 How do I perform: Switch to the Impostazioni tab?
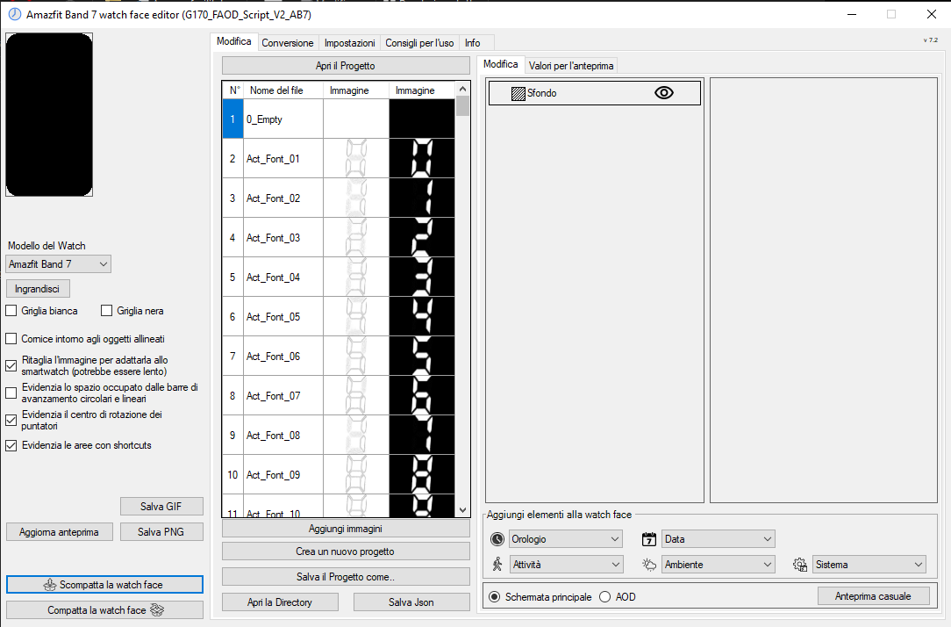point(349,43)
